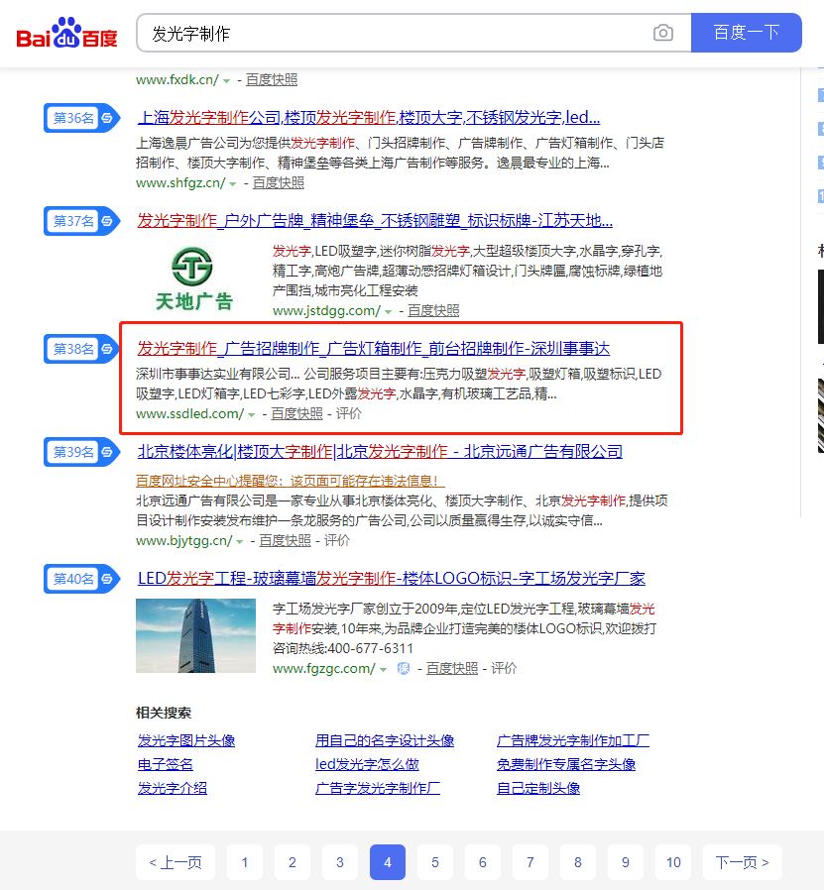Go to previous page with 上一页
Screen dimensions: 824x890
176,862
